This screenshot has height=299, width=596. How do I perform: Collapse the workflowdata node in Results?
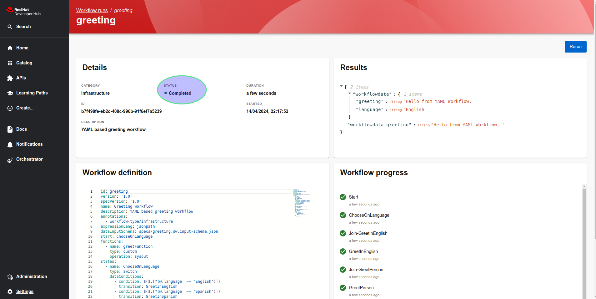point(349,94)
